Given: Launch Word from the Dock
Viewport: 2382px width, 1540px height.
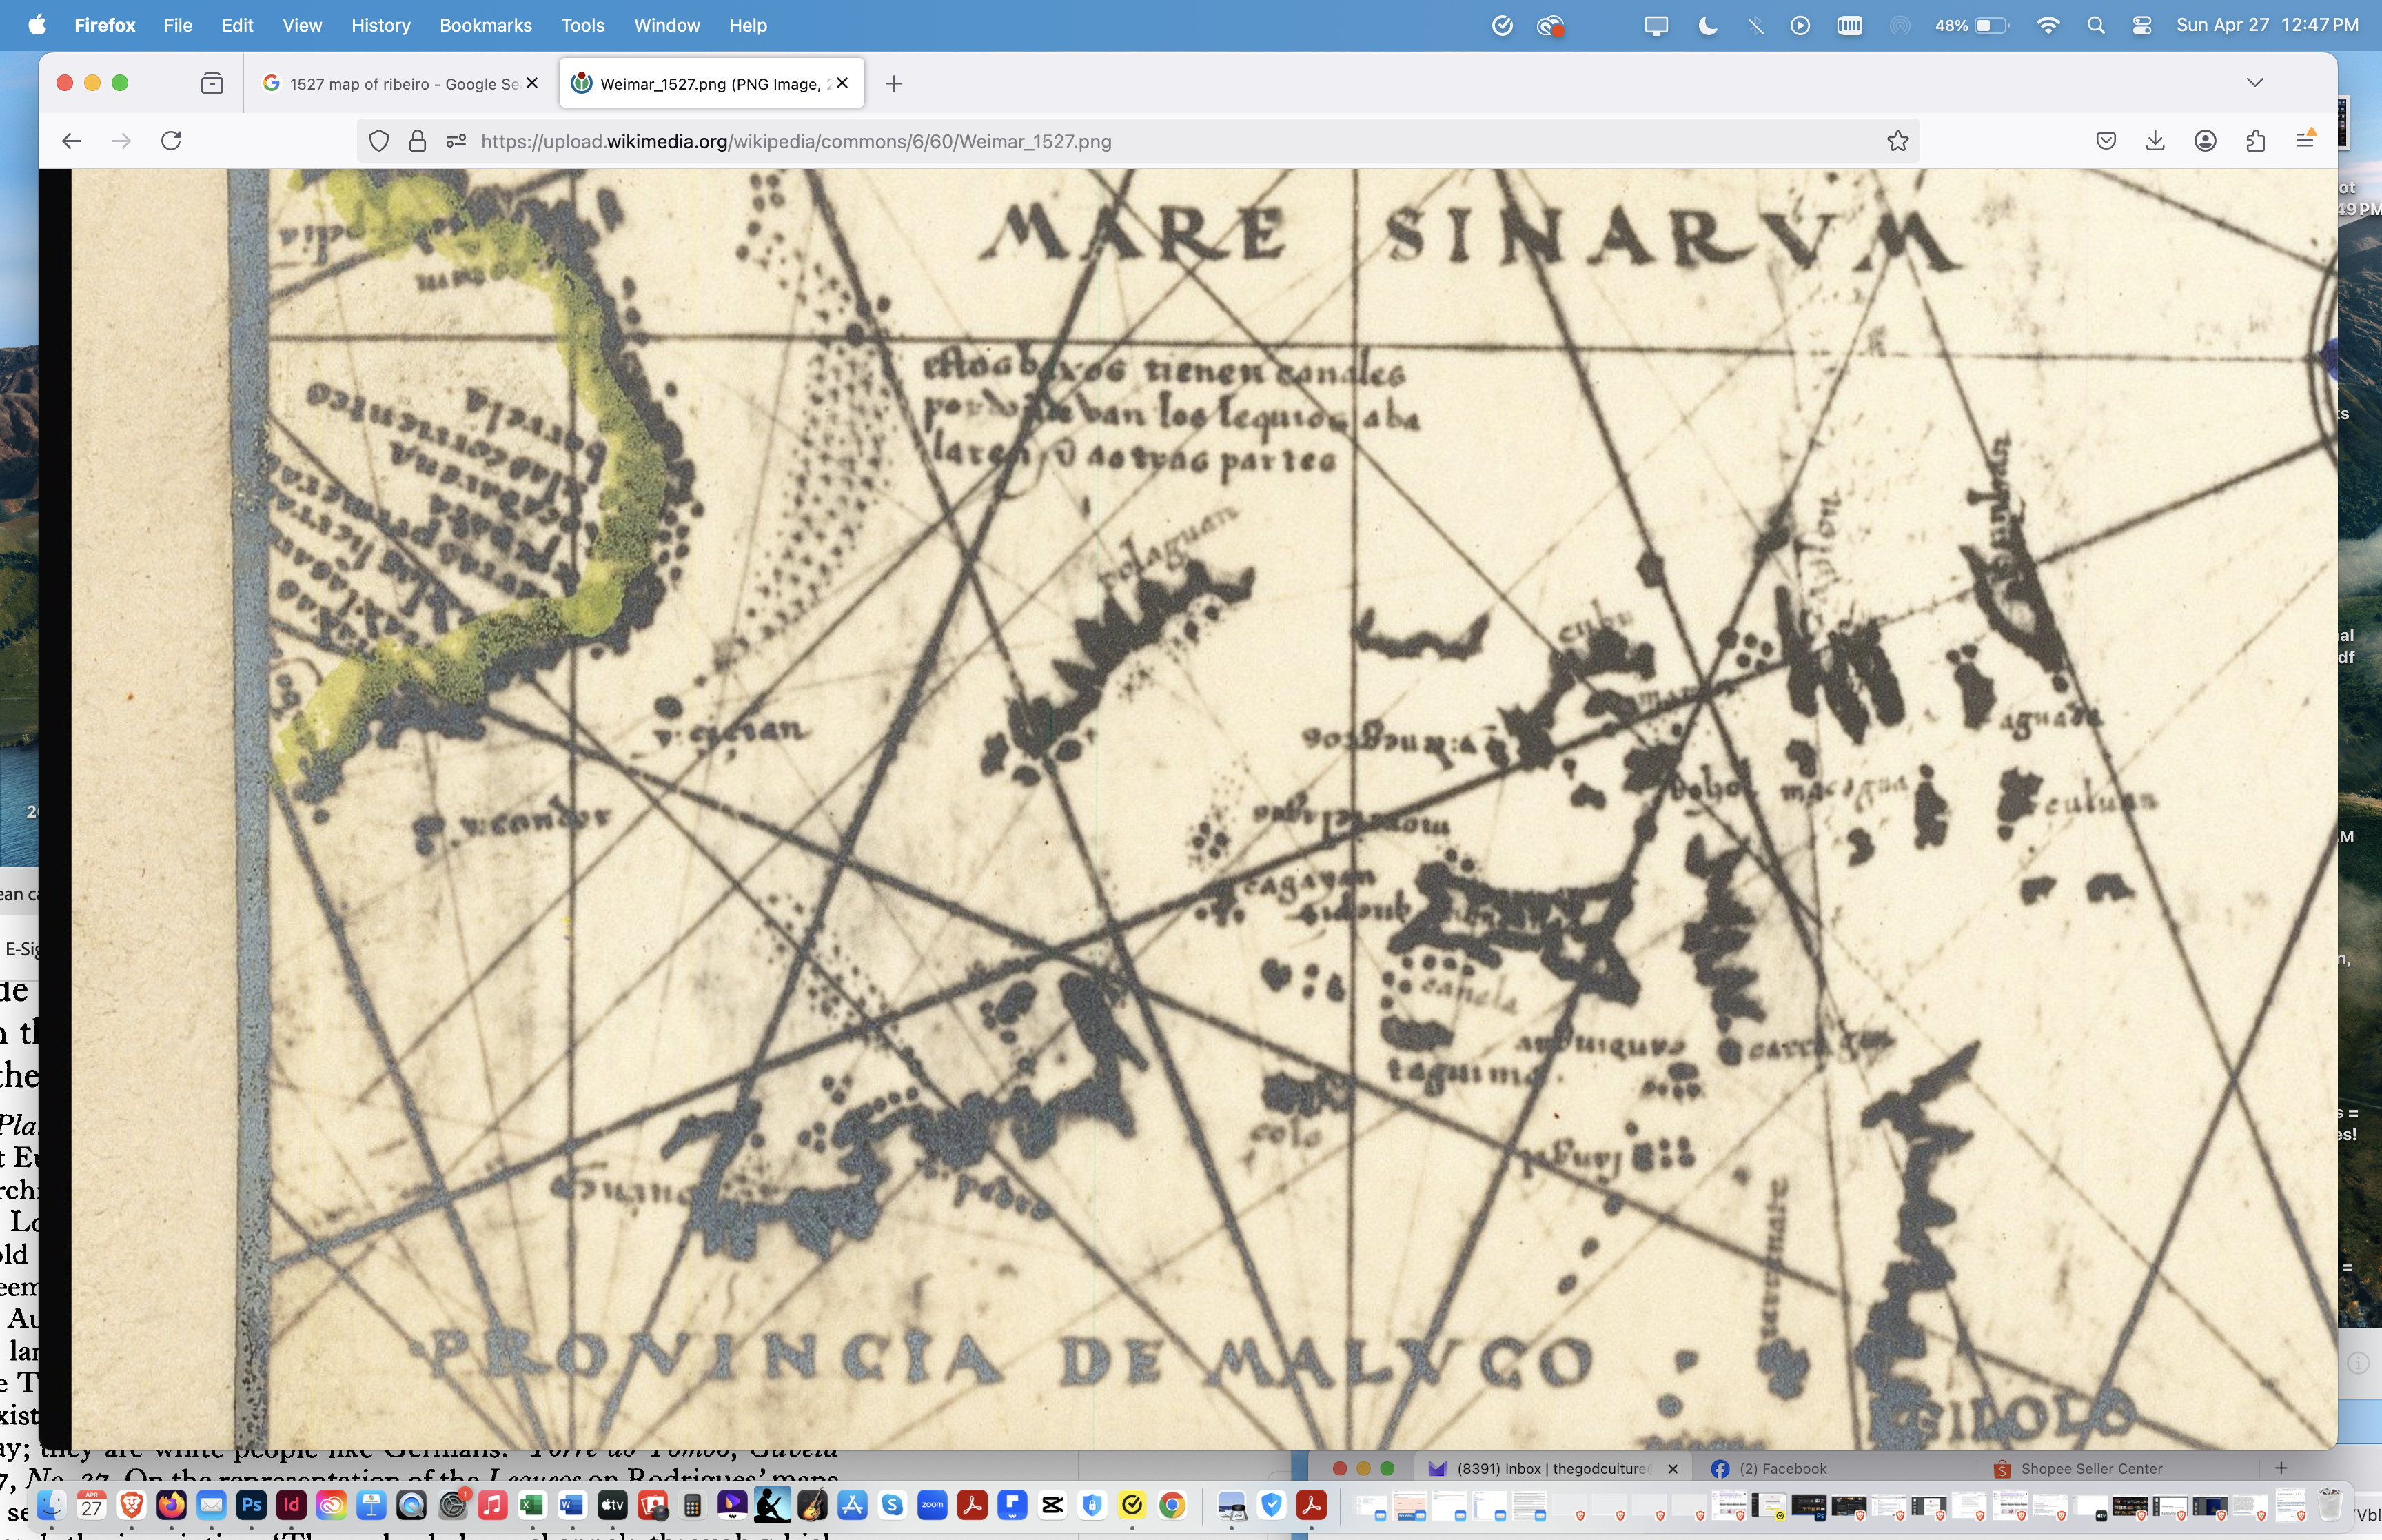Looking at the screenshot, I should click(572, 1505).
